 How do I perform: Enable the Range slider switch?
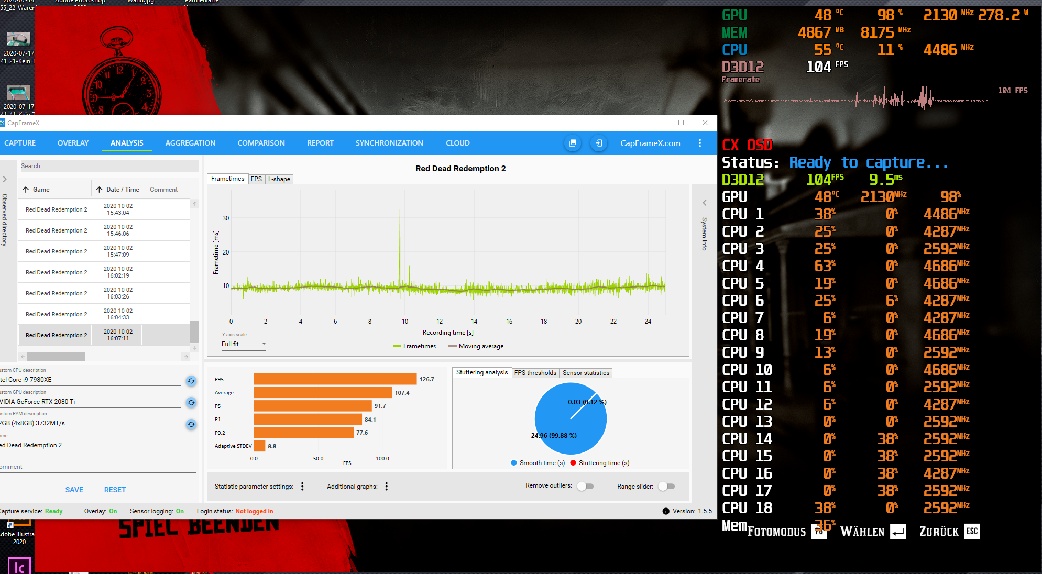pyautogui.click(x=666, y=486)
